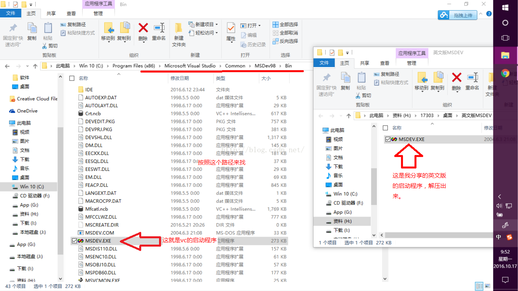Sort by 名称 column in main window
The image size is (518, 291).
83,78
